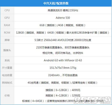
Task: Click the table title 中兴天机7配置参数
Action: [56, 3]
